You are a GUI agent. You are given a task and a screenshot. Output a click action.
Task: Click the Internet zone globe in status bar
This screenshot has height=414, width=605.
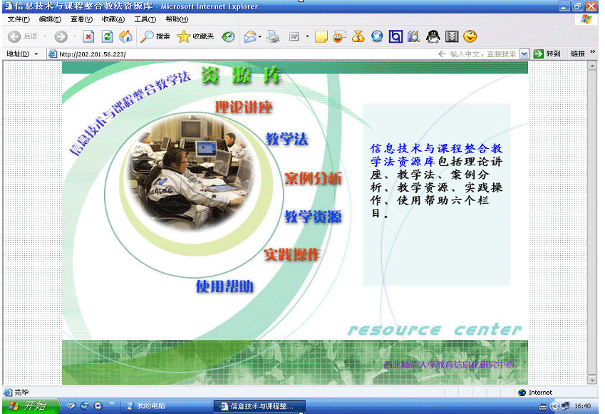522,393
